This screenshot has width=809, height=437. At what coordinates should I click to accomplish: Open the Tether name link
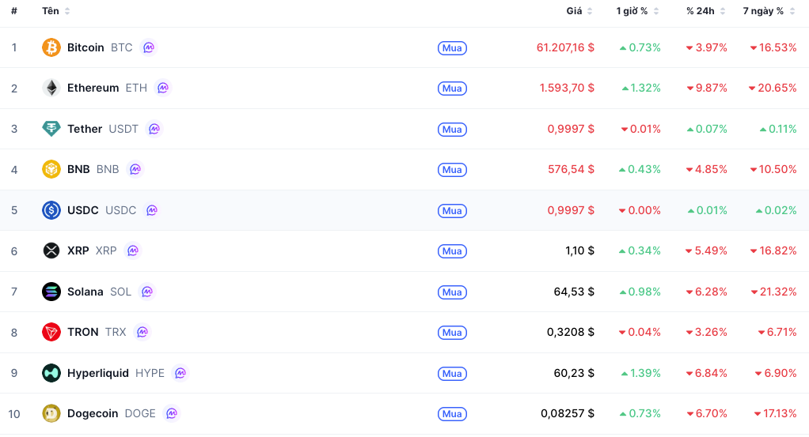pyautogui.click(x=85, y=129)
